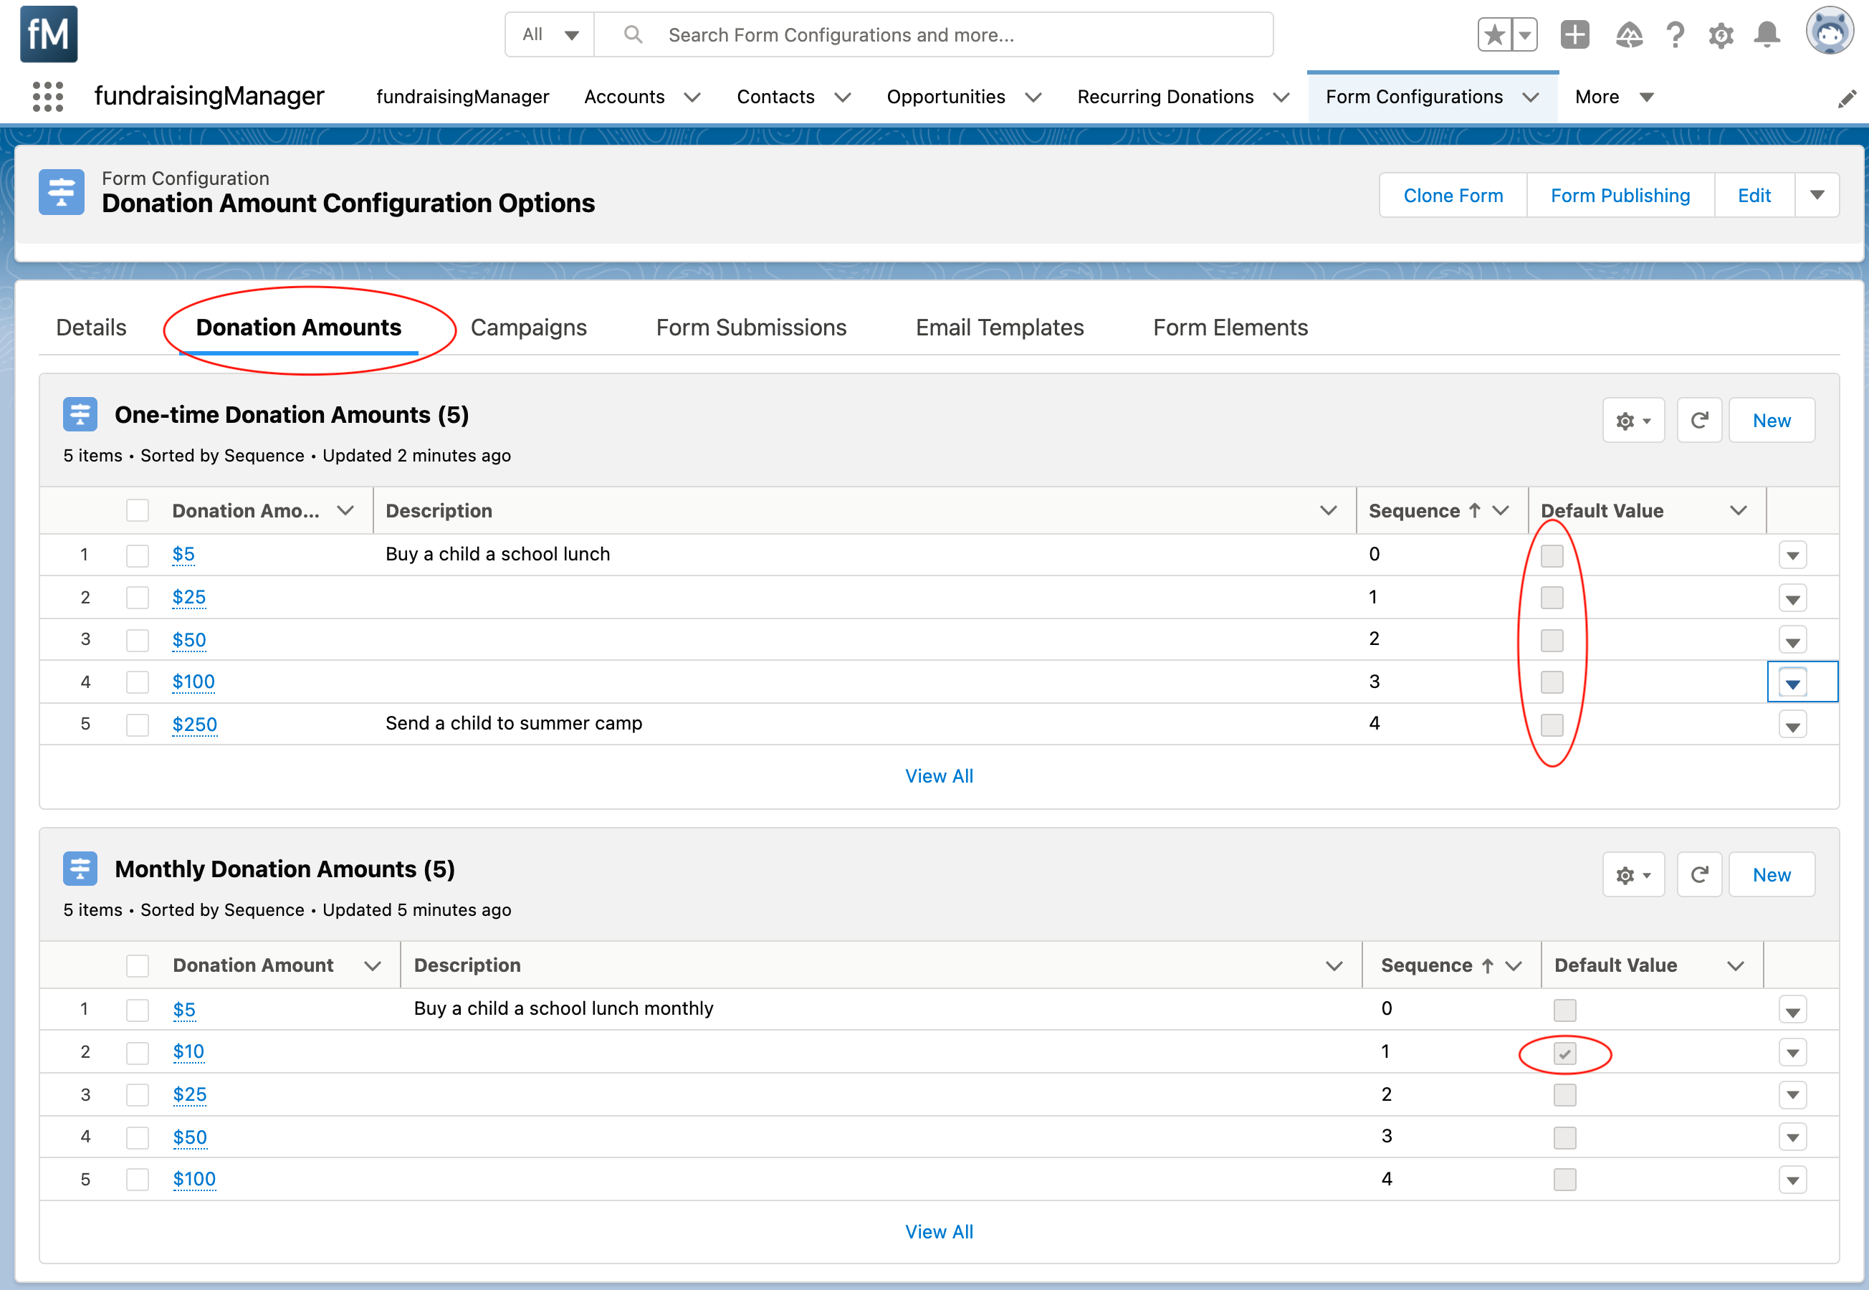Check the $250 one-time donation row
1869x1290 pixels.
click(x=138, y=725)
